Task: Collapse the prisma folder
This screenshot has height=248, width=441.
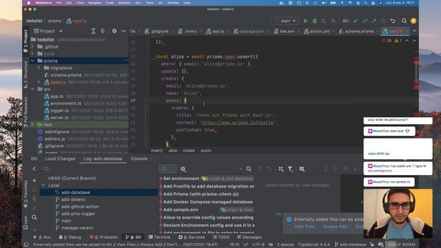Action: point(32,61)
